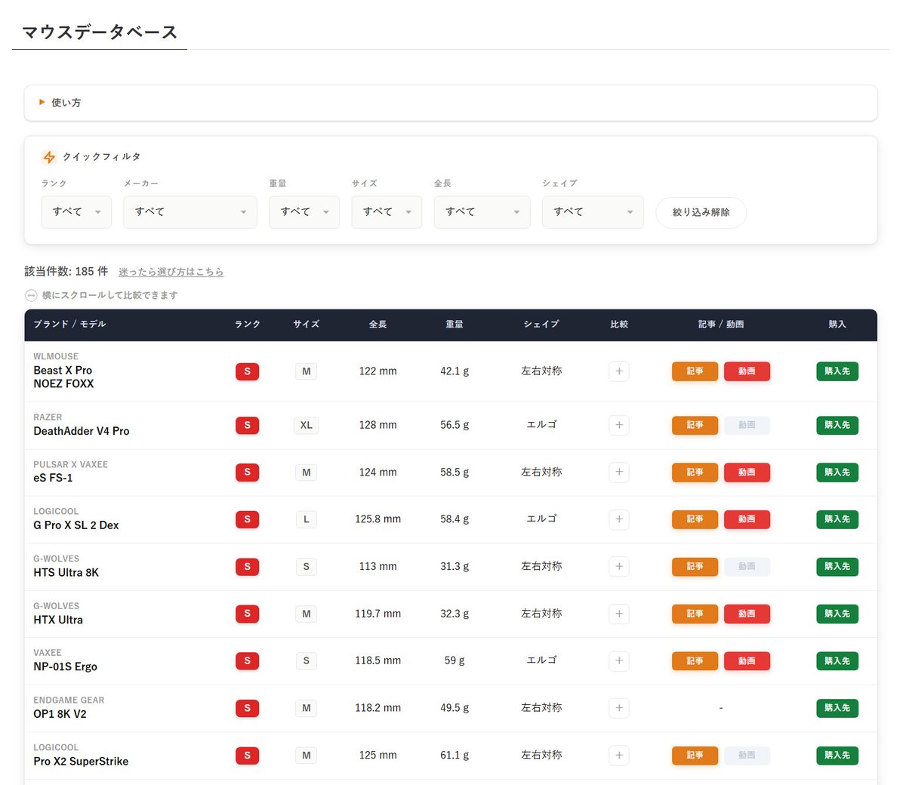Sort by 重量 column header
Image resolution: width=906 pixels, height=785 pixels.
click(x=455, y=325)
